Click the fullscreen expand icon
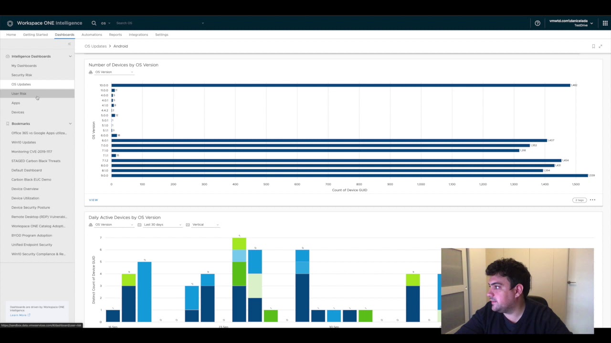611x343 pixels. point(600,46)
